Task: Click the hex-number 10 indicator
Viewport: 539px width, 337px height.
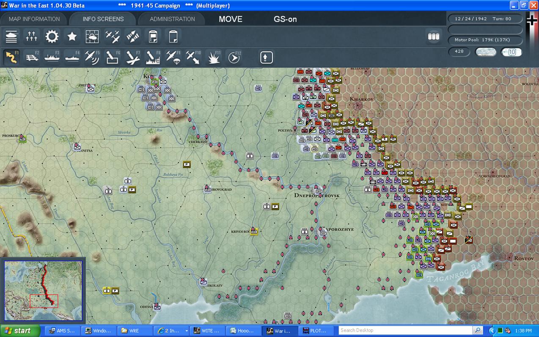Action: [511, 52]
